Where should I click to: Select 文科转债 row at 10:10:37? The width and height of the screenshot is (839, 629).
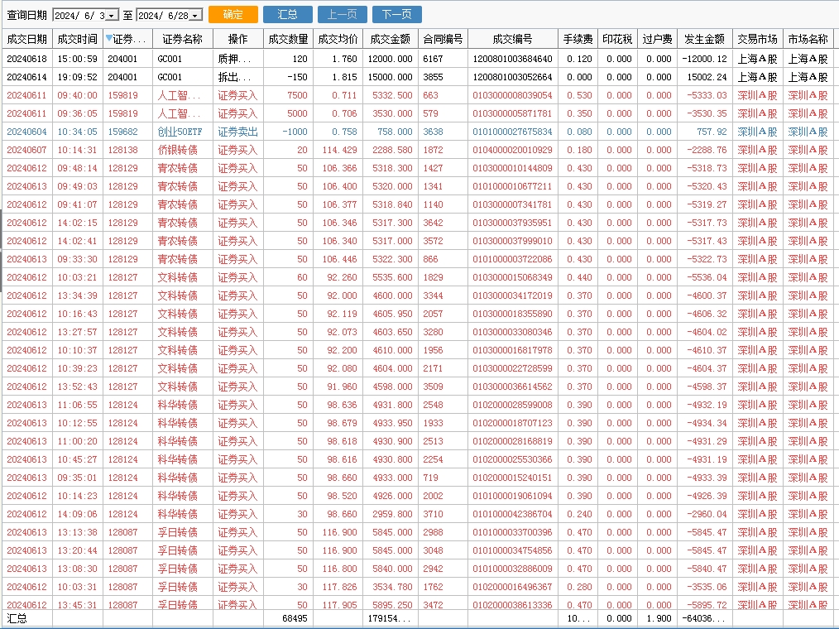click(x=417, y=350)
